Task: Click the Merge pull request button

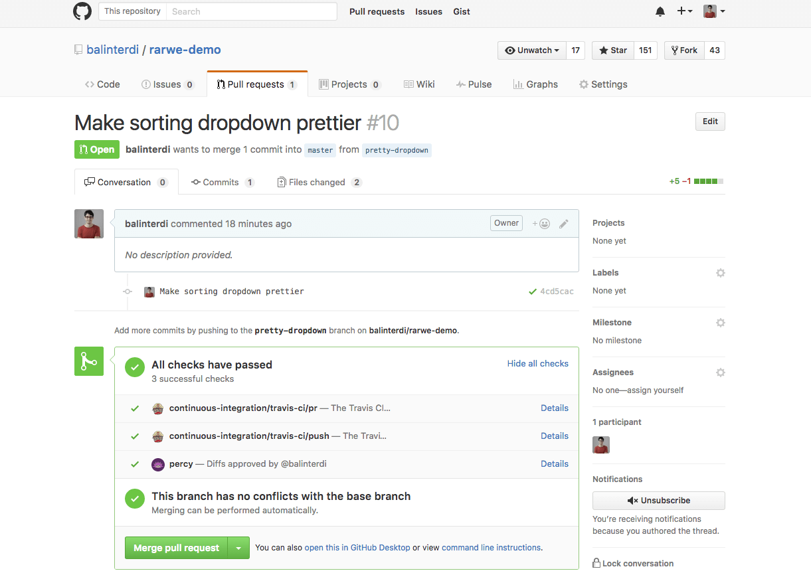Action: (x=175, y=547)
